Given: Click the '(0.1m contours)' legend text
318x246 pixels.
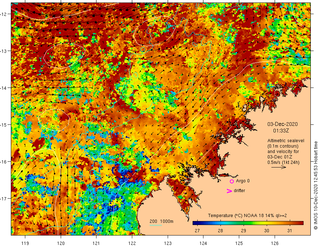Looking at the screenshot, I should pyautogui.click(x=283, y=146).
